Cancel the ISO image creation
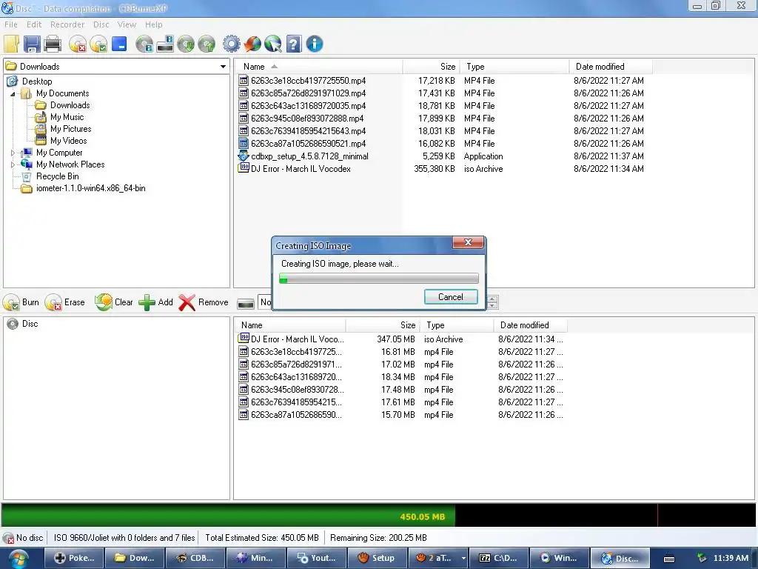 [451, 297]
